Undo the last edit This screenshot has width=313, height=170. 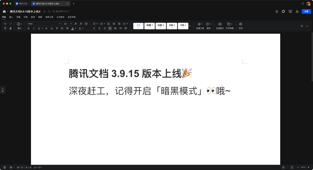[x=5, y=24]
